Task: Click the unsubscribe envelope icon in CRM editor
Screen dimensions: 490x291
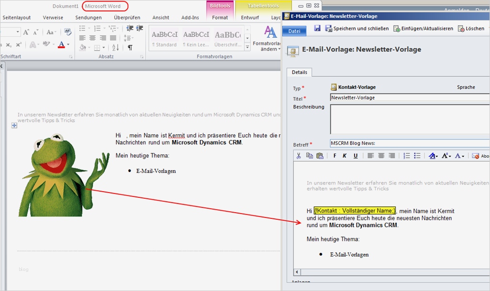Action: click(475, 156)
